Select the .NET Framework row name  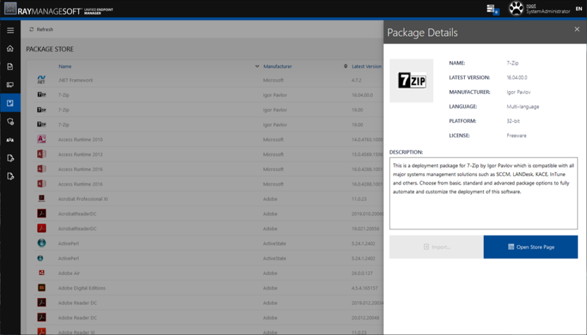[x=76, y=80]
